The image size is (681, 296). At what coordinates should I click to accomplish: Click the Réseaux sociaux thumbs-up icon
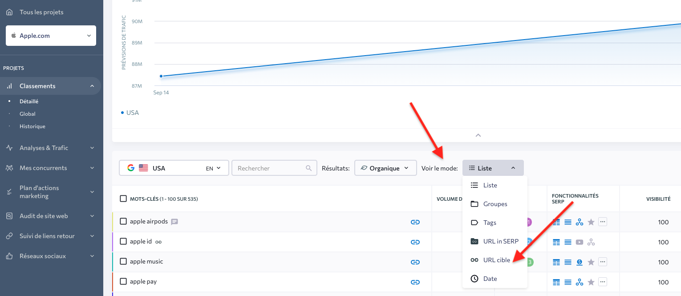[x=9, y=256]
